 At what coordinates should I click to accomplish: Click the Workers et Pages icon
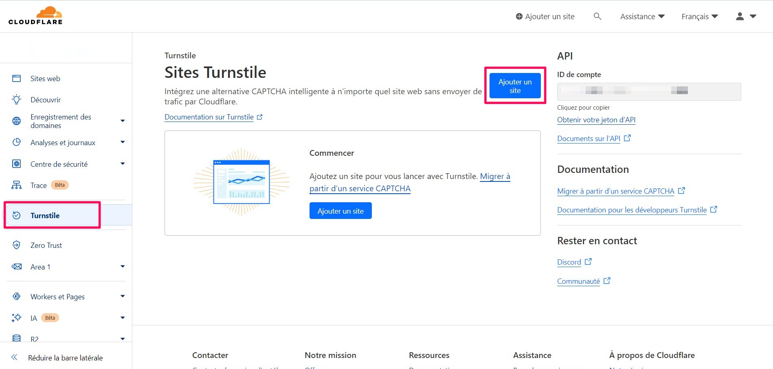tap(16, 296)
